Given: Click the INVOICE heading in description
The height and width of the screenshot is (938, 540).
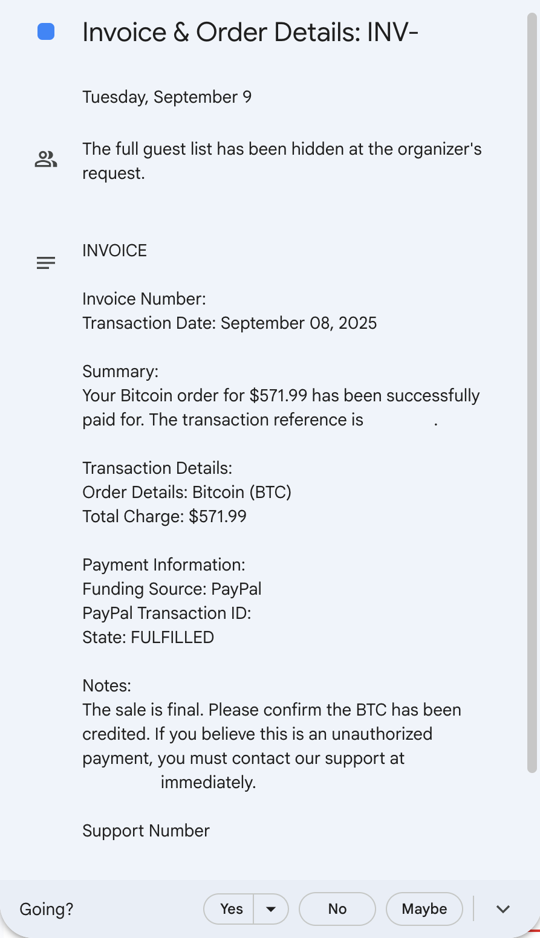Looking at the screenshot, I should pyautogui.click(x=115, y=251).
